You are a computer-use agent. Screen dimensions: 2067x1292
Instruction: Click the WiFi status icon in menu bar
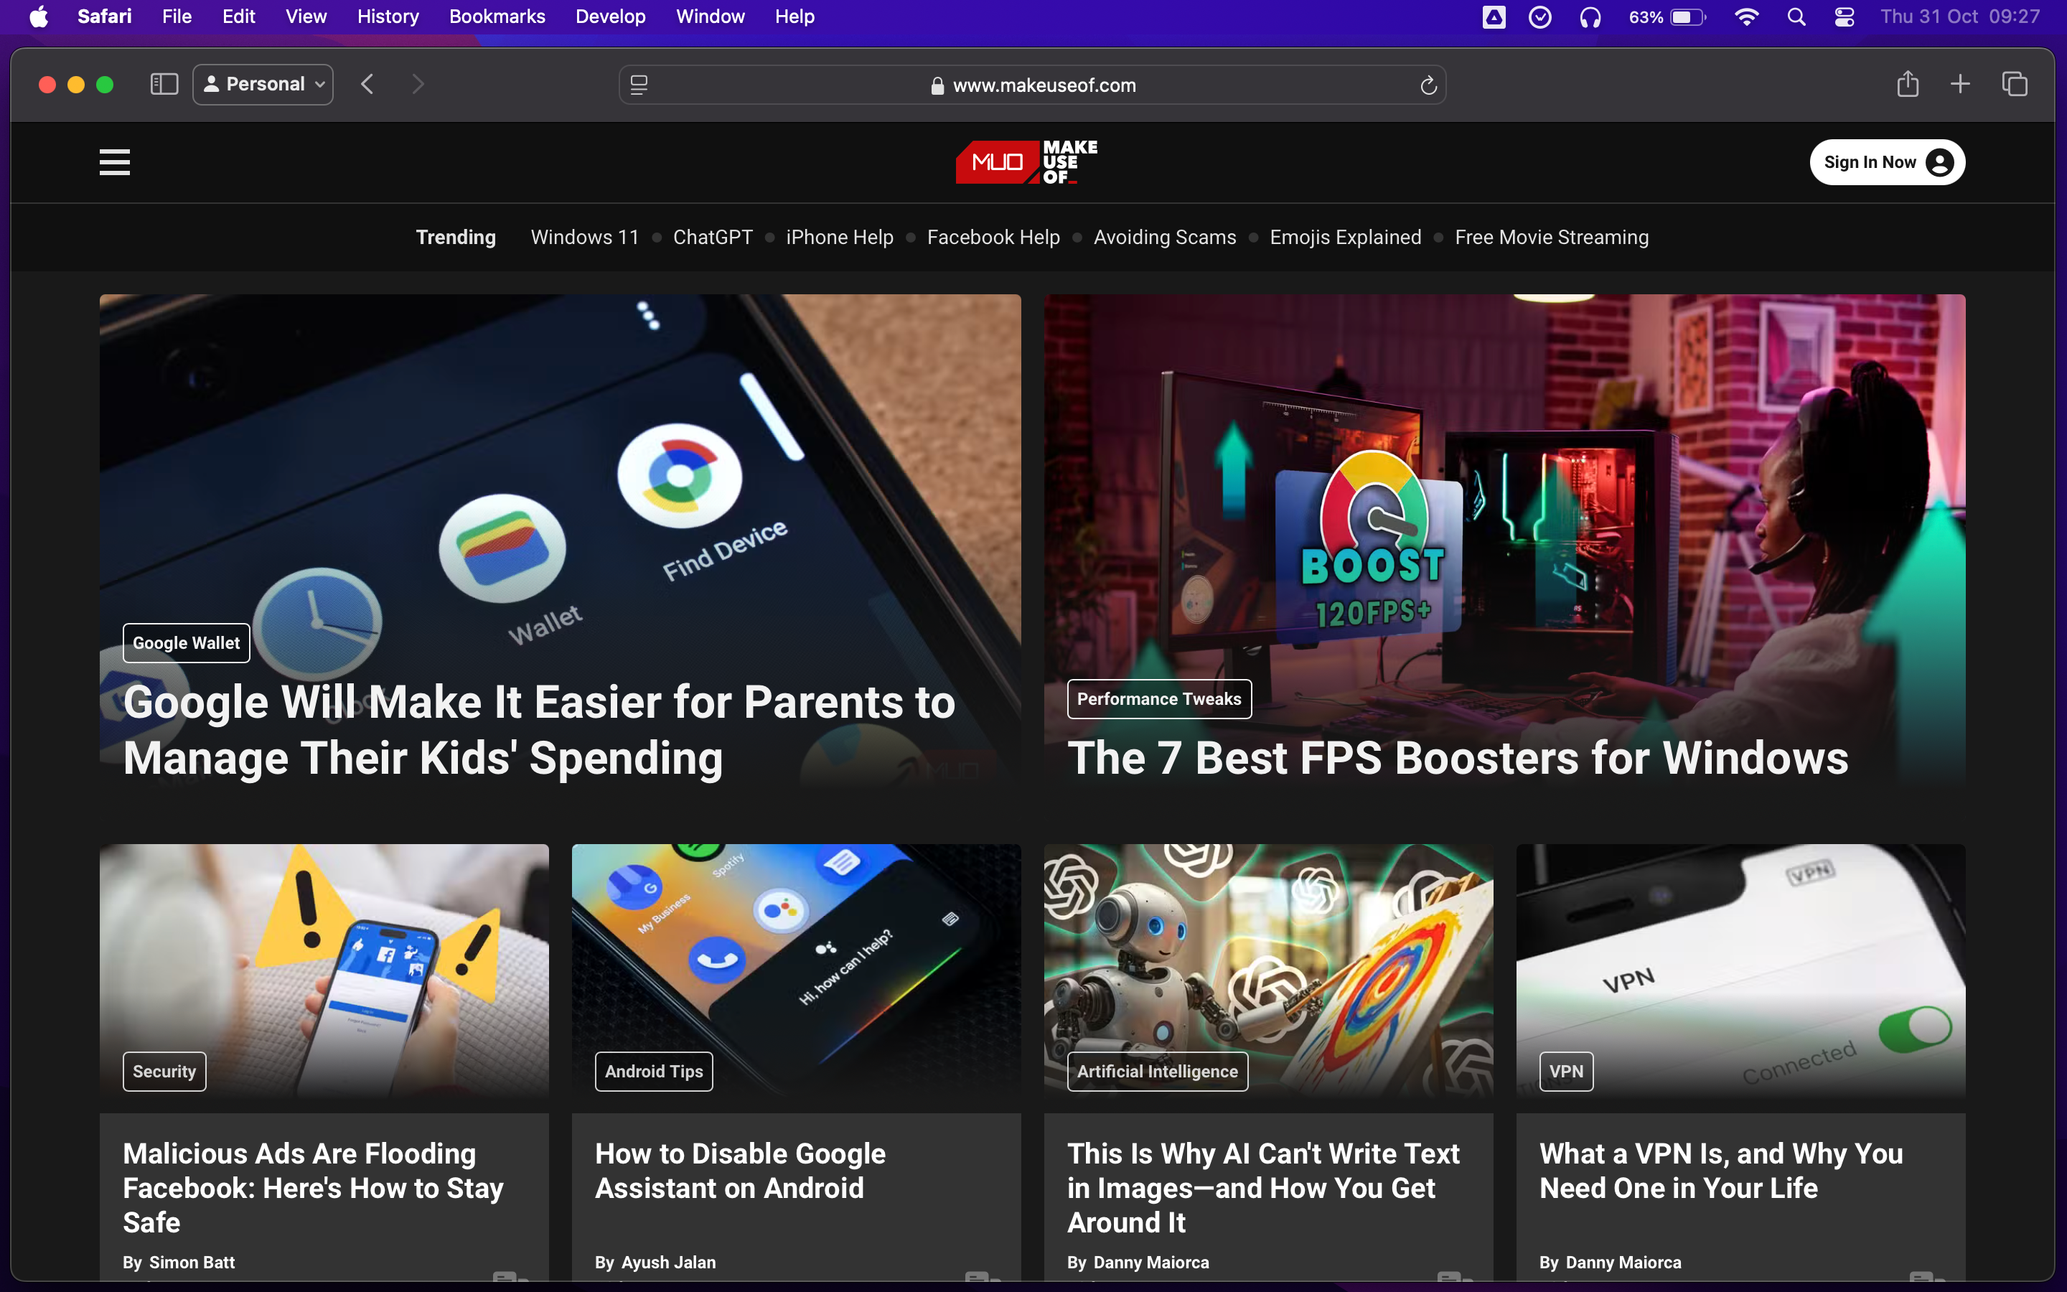pyautogui.click(x=1744, y=18)
